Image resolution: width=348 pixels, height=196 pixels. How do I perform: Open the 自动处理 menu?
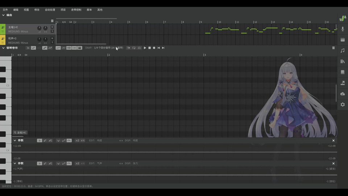click(50, 10)
